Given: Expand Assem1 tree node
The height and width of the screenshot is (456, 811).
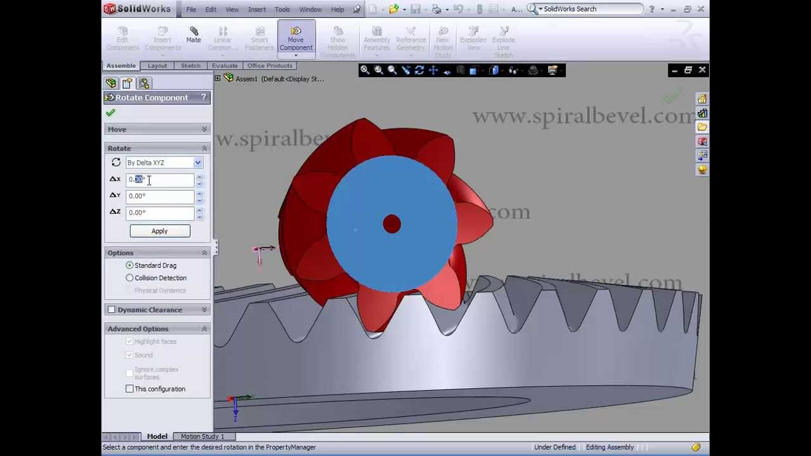Looking at the screenshot, I should click(x=217, y=79).
